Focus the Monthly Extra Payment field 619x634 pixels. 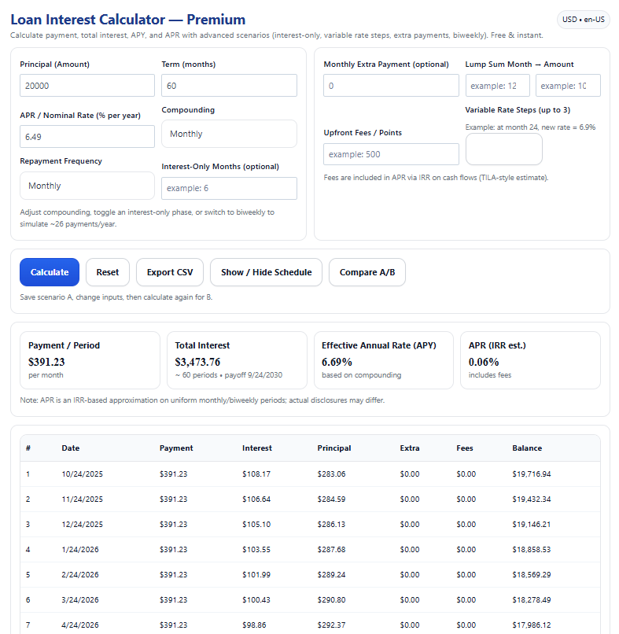(x=391, y=85)
